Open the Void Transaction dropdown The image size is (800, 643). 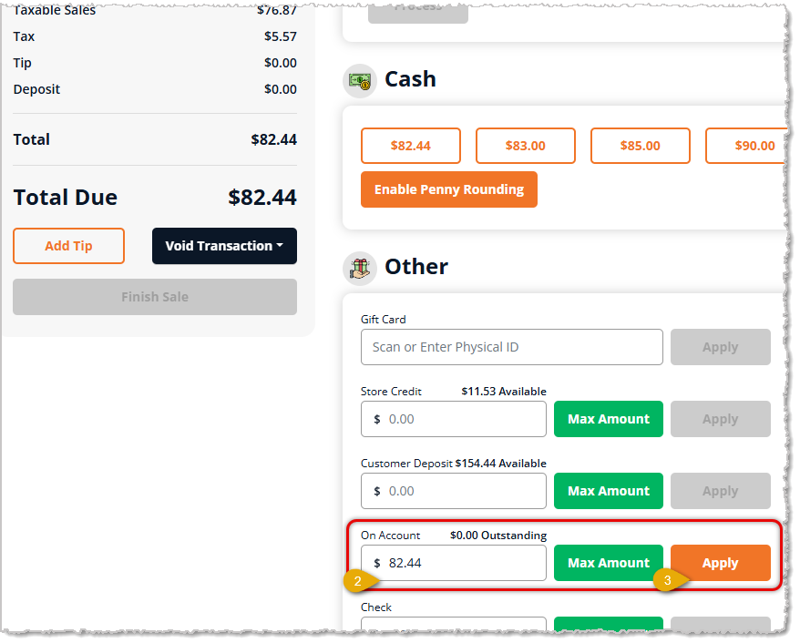coord(224,246)
